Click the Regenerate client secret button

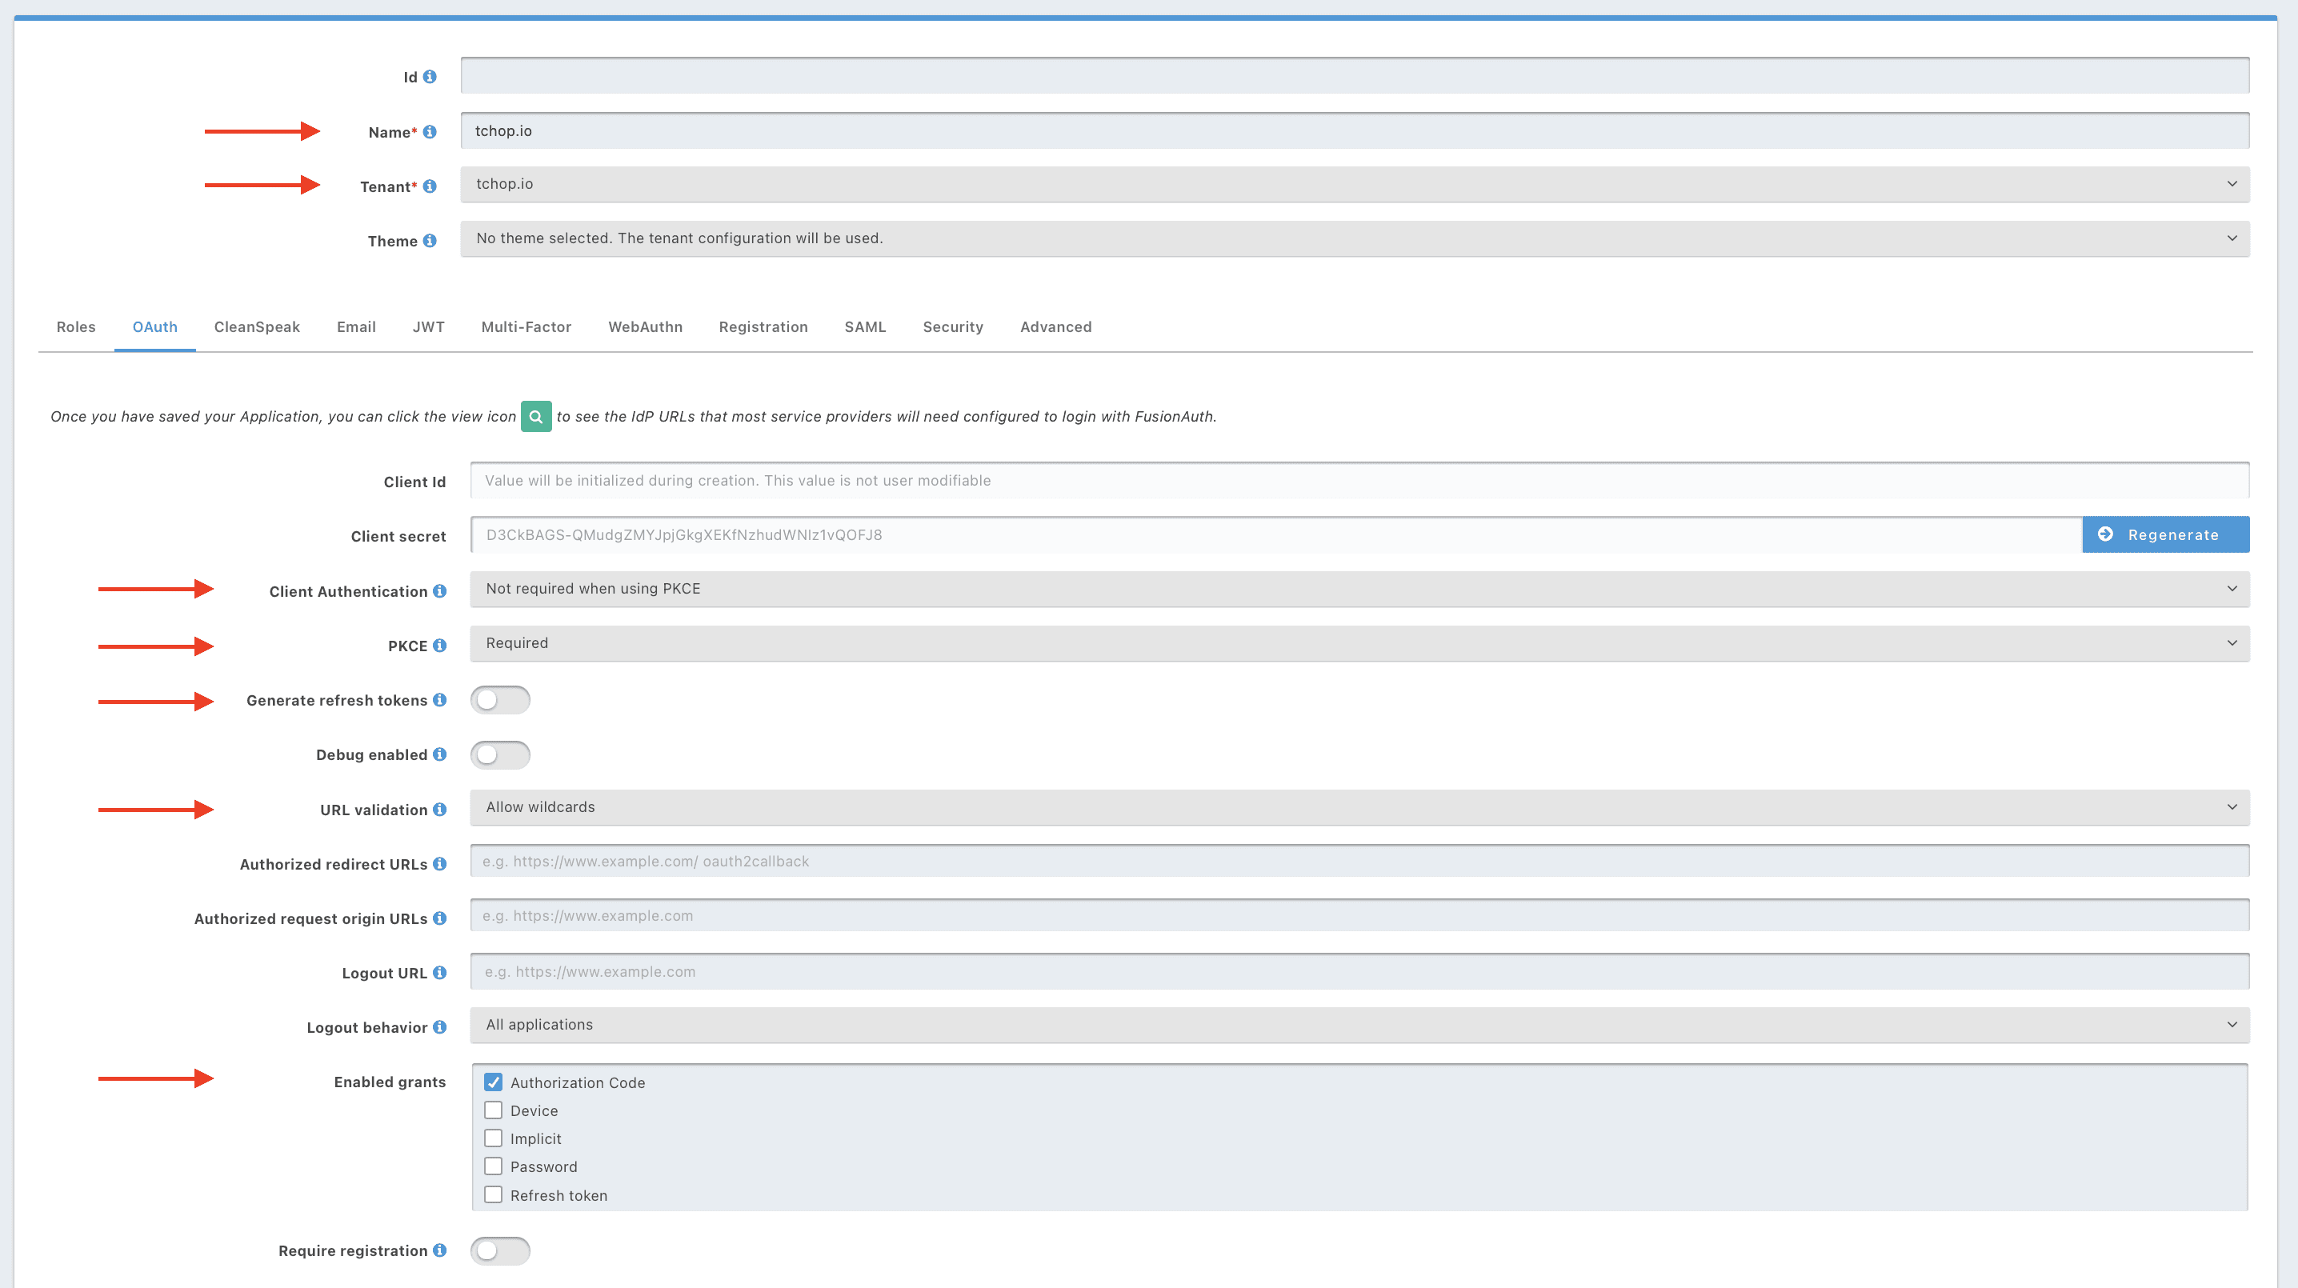[x=2166, y=534]
